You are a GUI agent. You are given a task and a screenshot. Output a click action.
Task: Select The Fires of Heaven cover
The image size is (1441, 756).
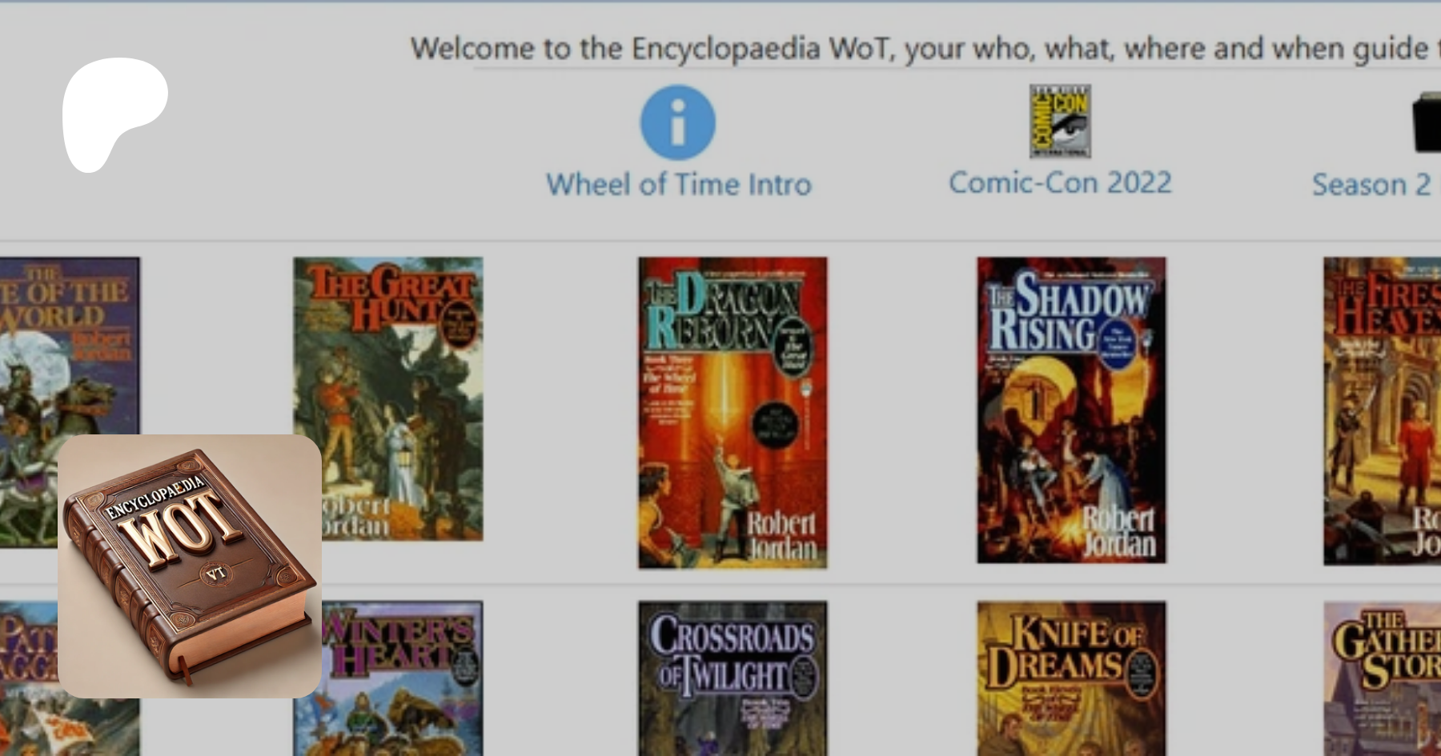pos(1383,411)
